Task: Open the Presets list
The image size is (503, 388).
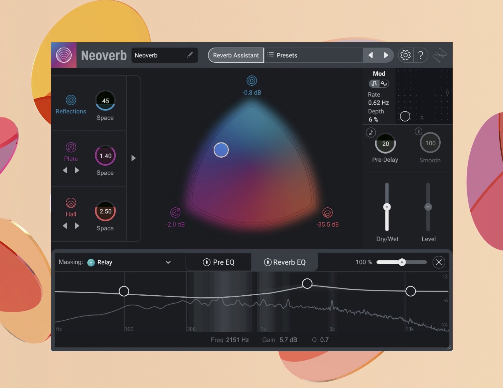Action: pyautogui.click(x=283, y=55)
